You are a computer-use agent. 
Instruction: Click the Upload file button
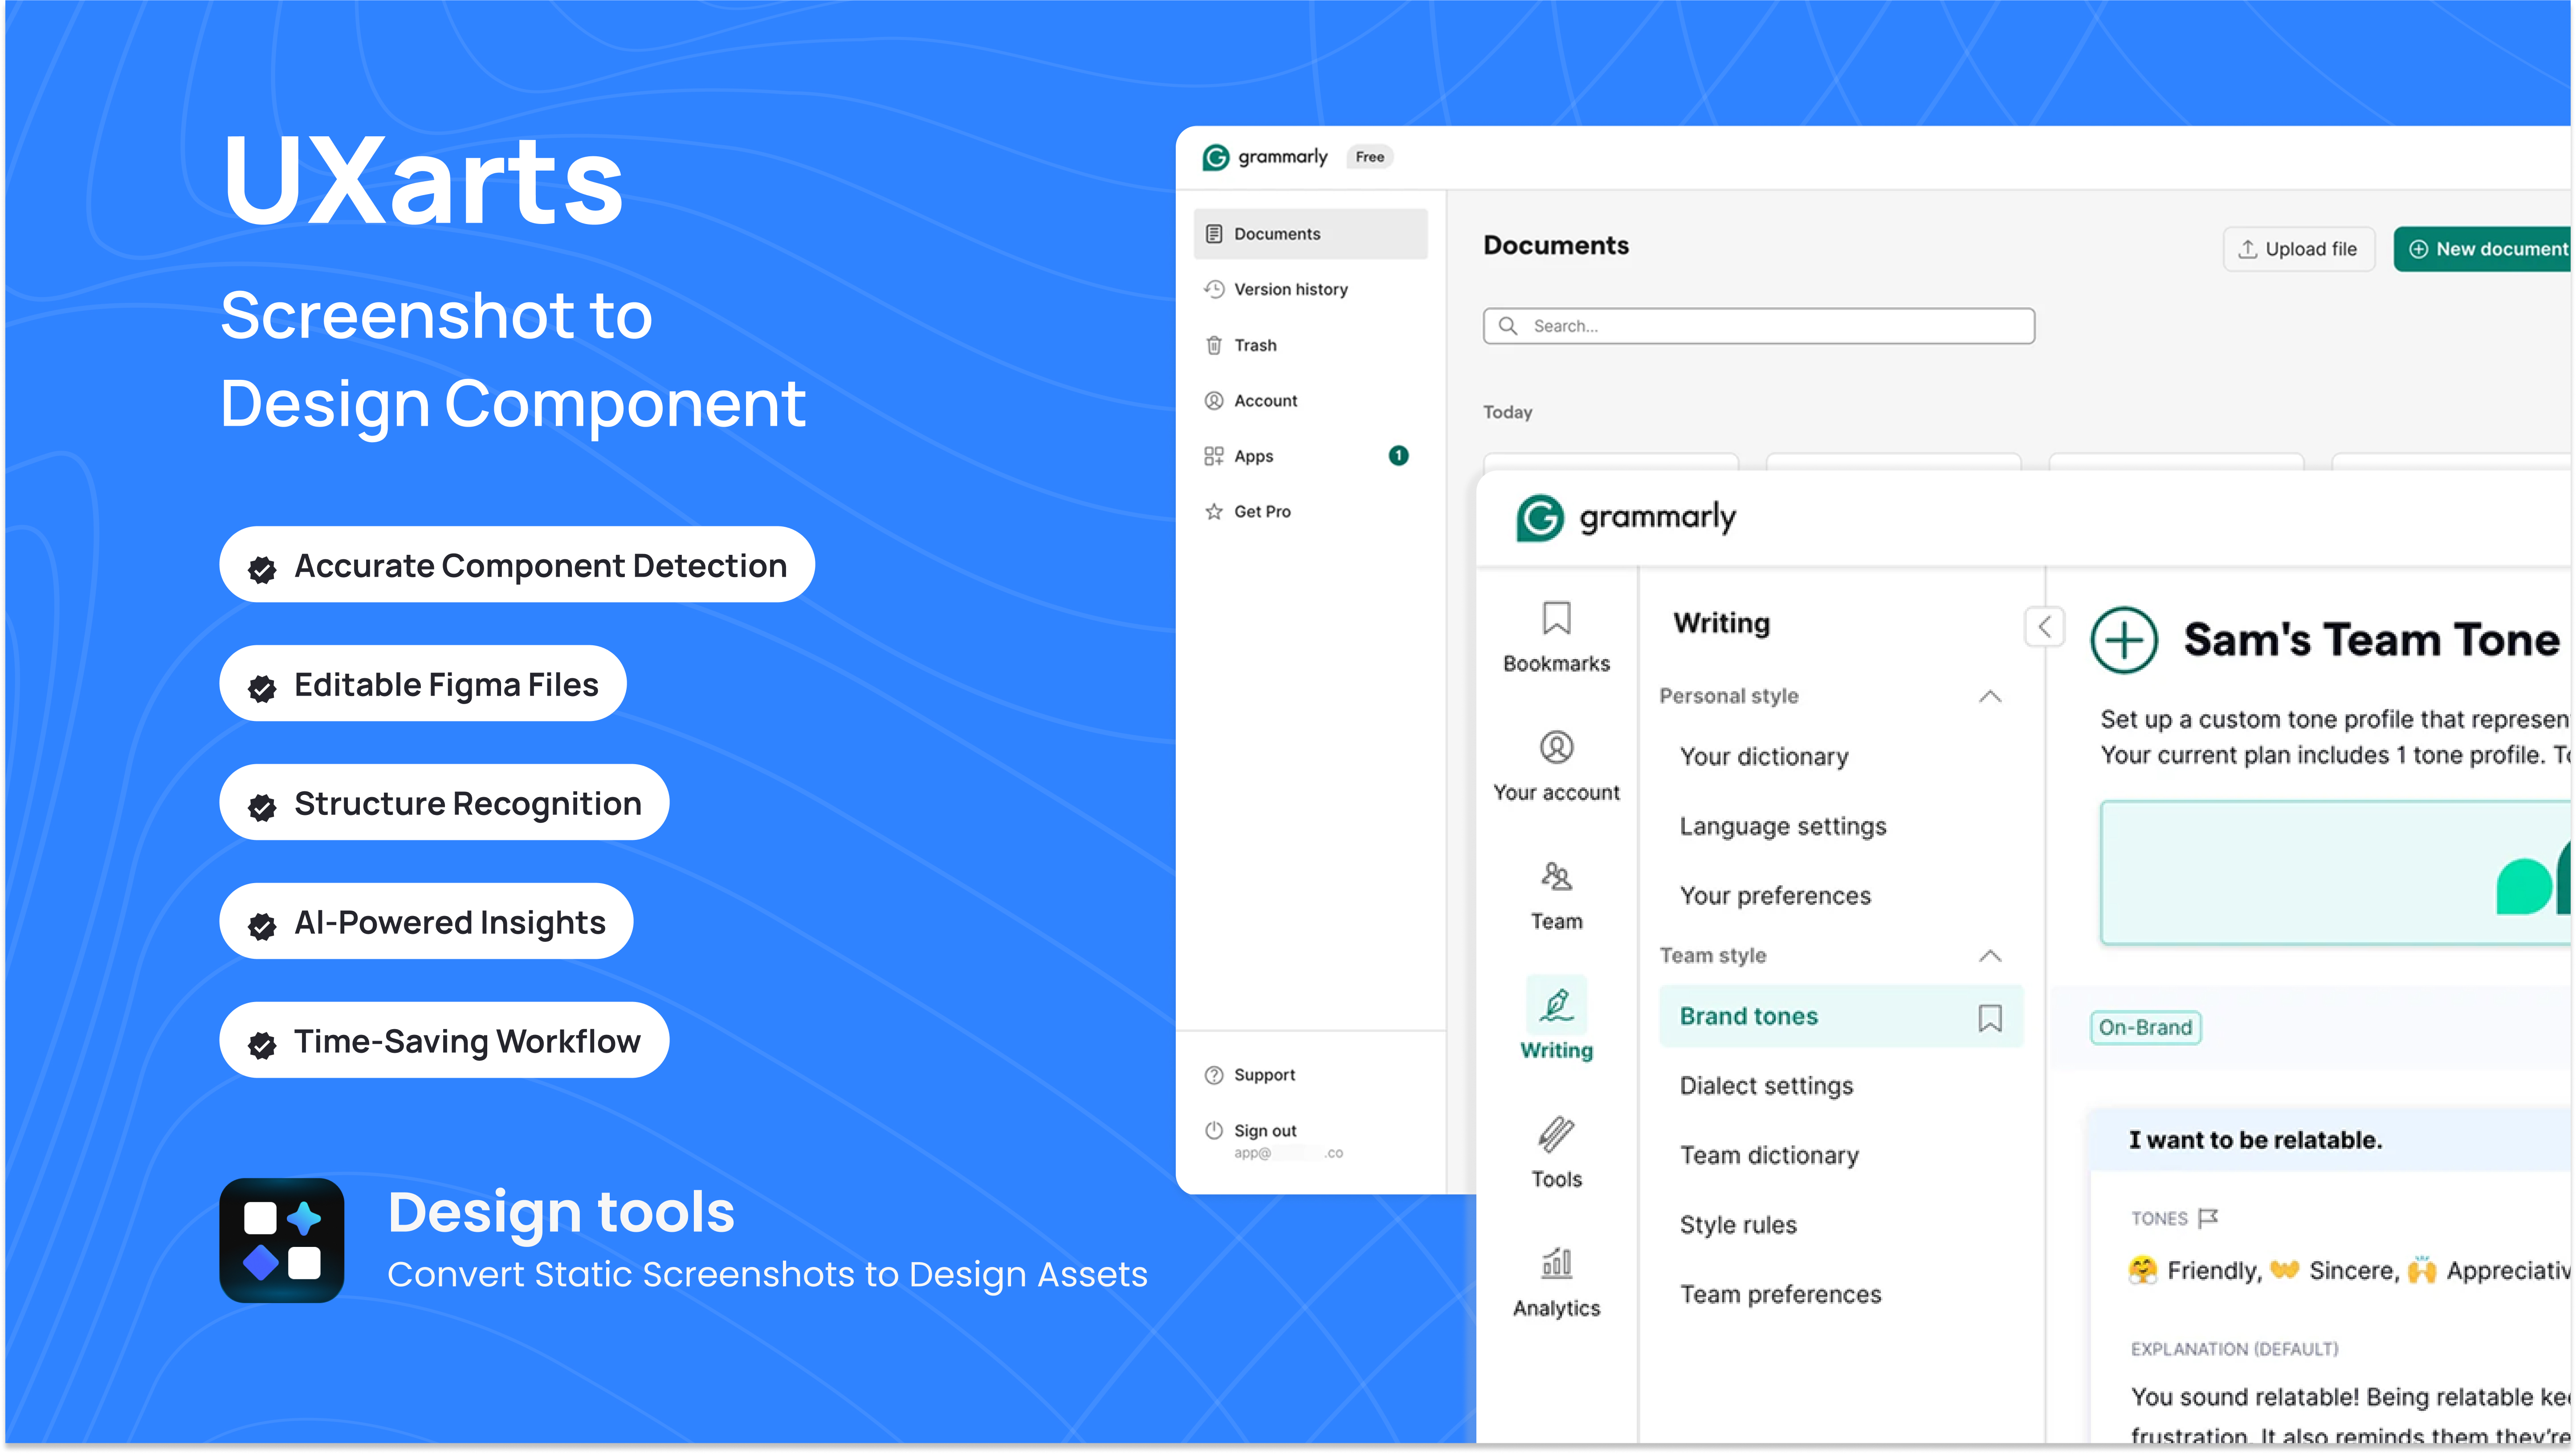pos(2298,248)
